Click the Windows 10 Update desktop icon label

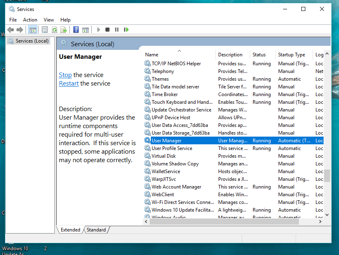pyautogui.click(x=15, y=251)
